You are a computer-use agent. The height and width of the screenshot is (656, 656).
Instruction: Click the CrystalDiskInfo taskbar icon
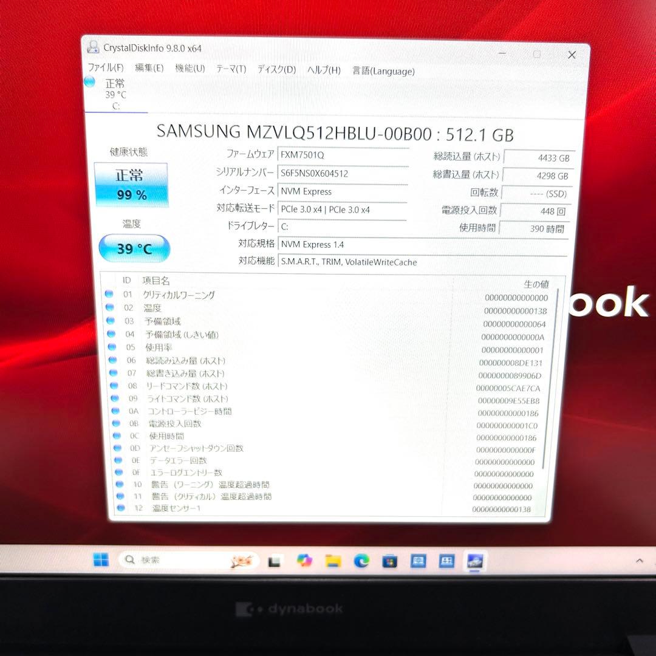coord(475,561)
